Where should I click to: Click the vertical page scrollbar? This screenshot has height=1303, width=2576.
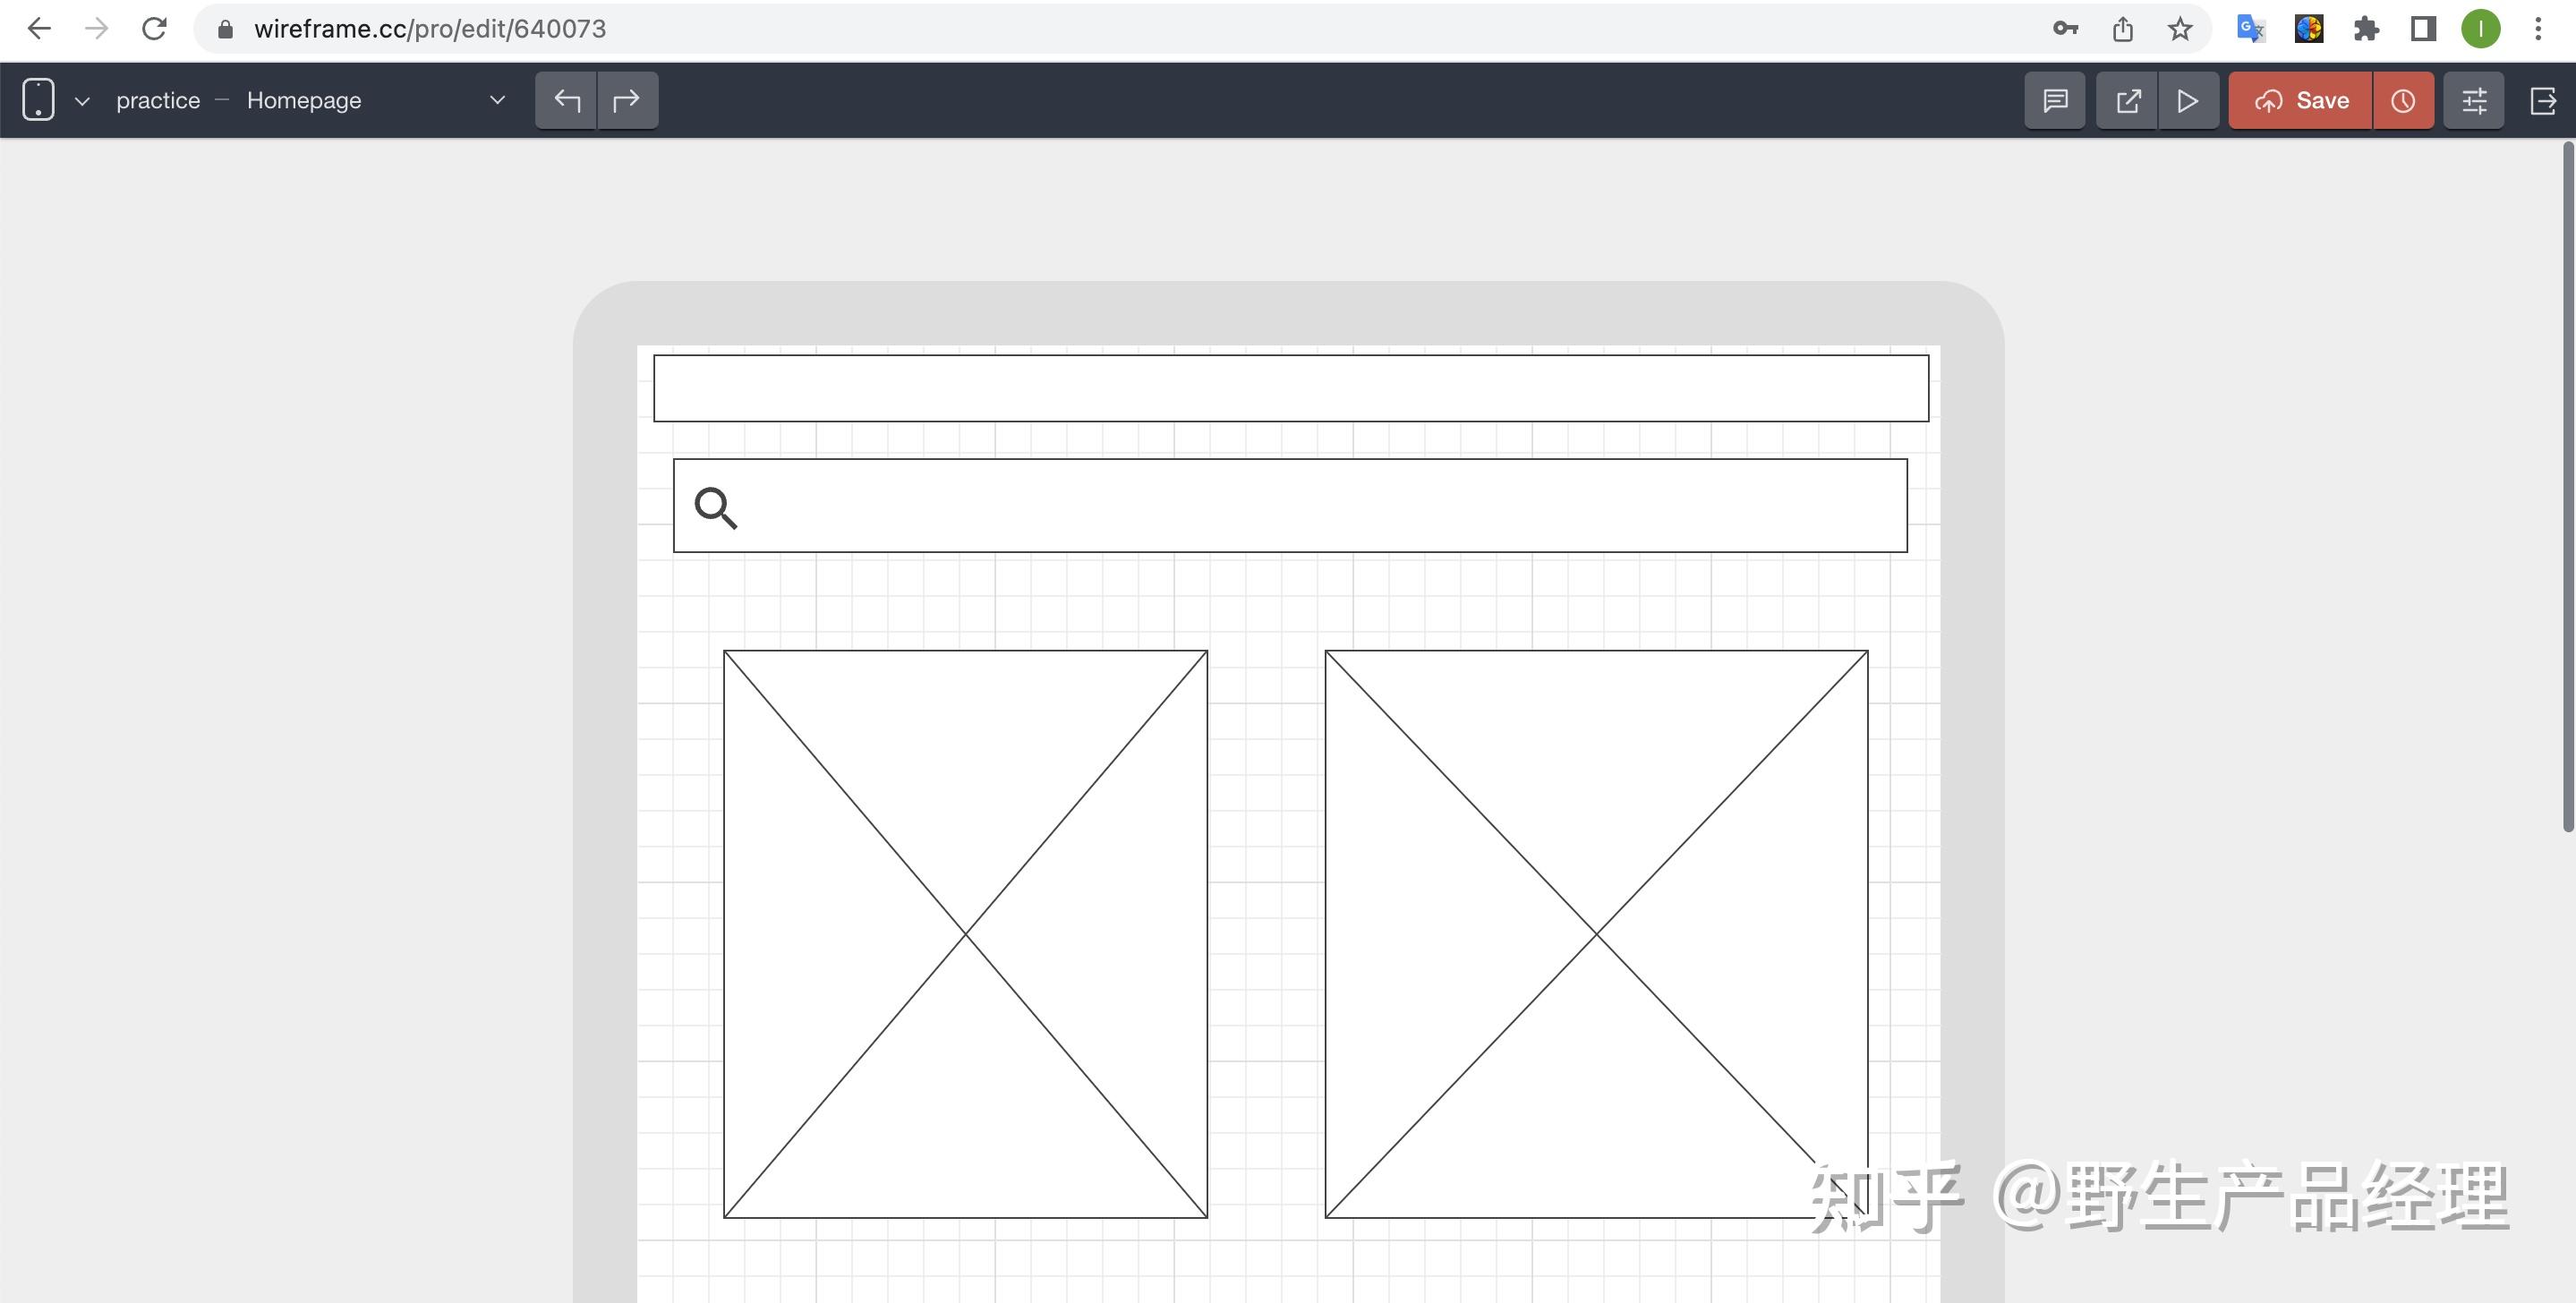pos(2568,487)
